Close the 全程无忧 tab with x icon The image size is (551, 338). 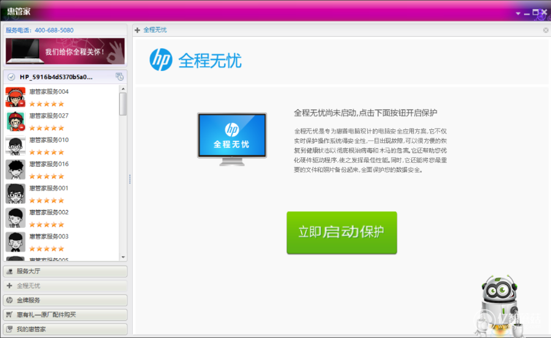click(x=545, y=30)
